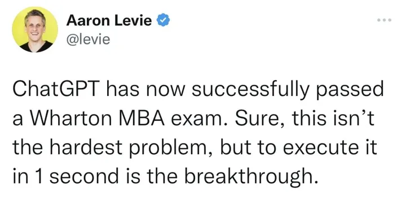Screen dimensions: 406x204
Task: Click the word MBA in the tweet
Action: [142, 119]
